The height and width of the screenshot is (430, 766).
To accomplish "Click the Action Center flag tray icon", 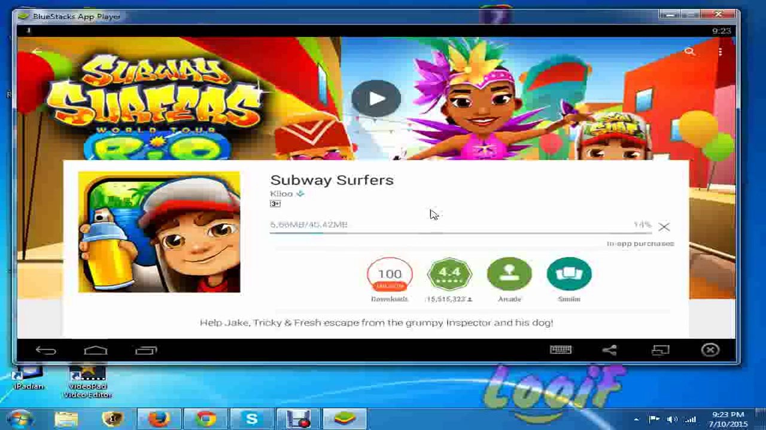I will tap(654, 419).
